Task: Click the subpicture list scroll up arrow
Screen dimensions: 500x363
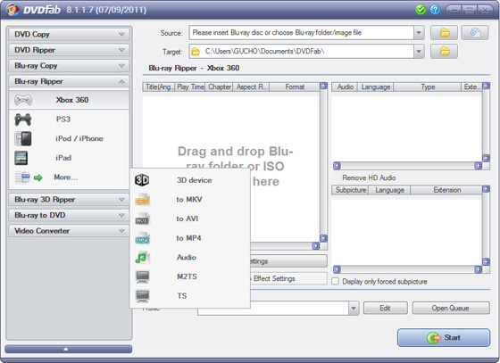Action: (x=486, y=189)
